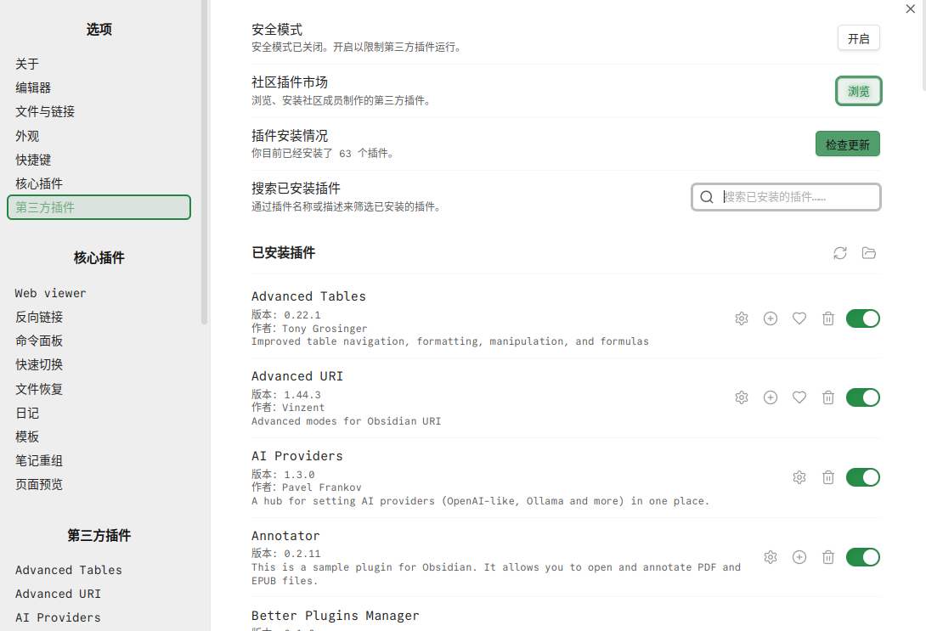This screenshot has height=631, width=926.
Task: Open settings gear for Advanced Tables plugin
Action: click(742, 318)
